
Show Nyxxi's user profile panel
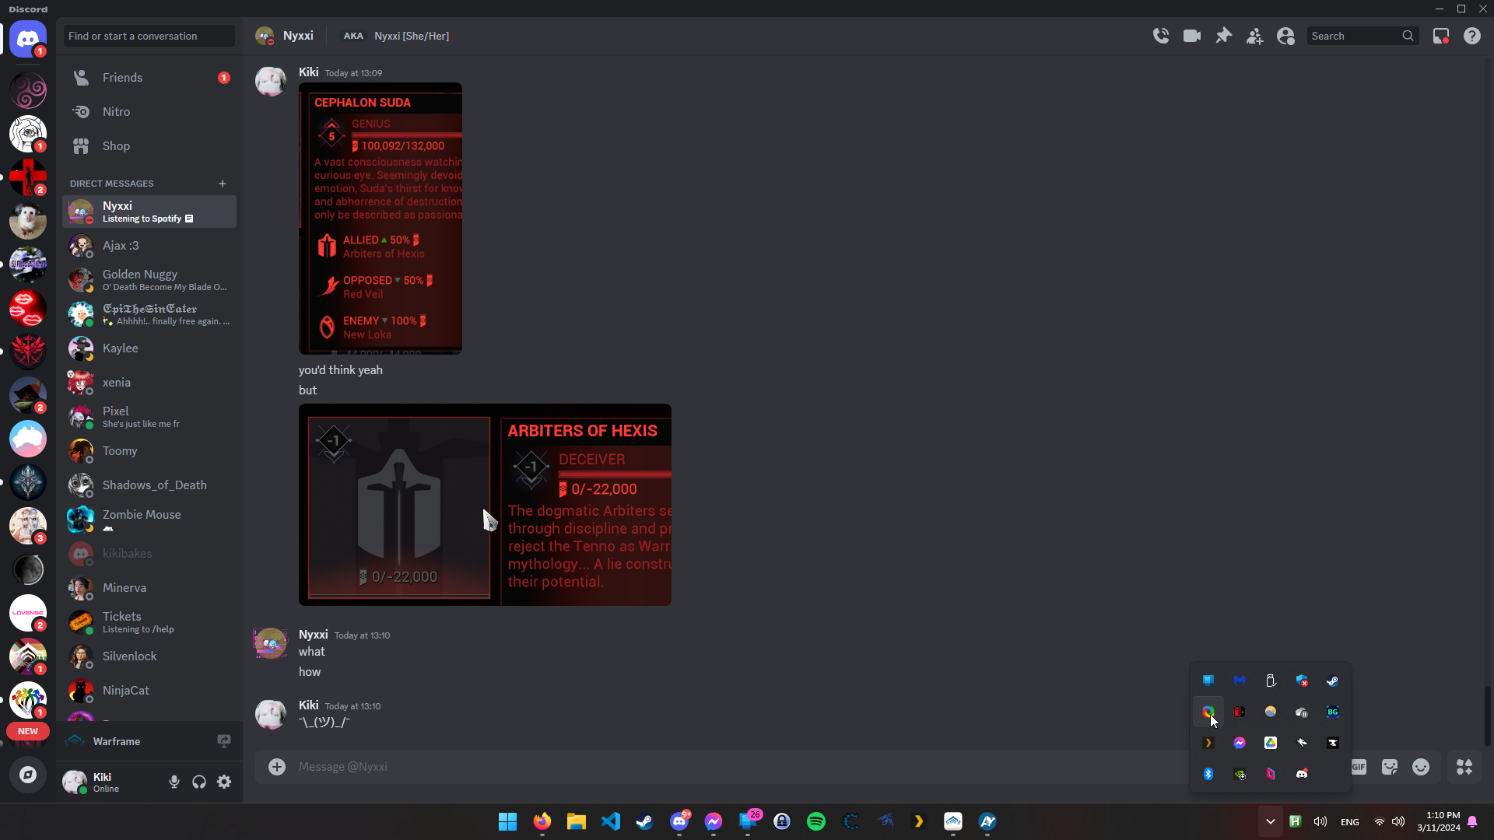[x=1285, y=36]
